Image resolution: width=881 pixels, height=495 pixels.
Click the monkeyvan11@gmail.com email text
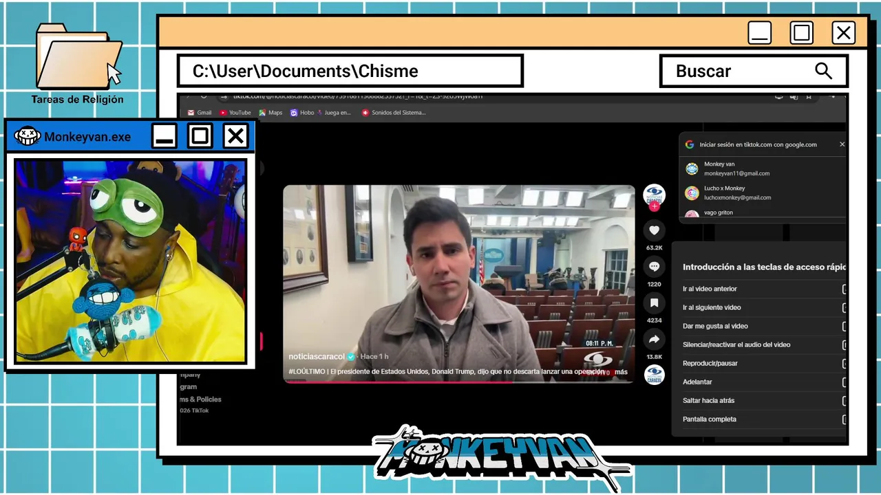[736, 173]
